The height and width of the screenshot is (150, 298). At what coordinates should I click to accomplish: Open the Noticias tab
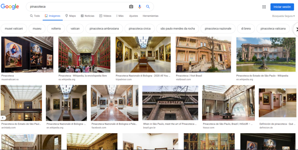[87, 16]
